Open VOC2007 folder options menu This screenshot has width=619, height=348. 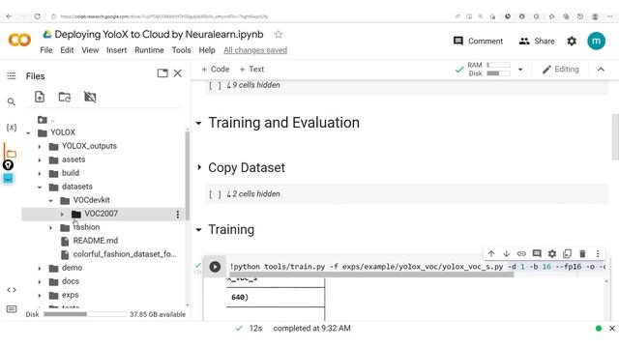pyautogui.click(x=178, y=214)
